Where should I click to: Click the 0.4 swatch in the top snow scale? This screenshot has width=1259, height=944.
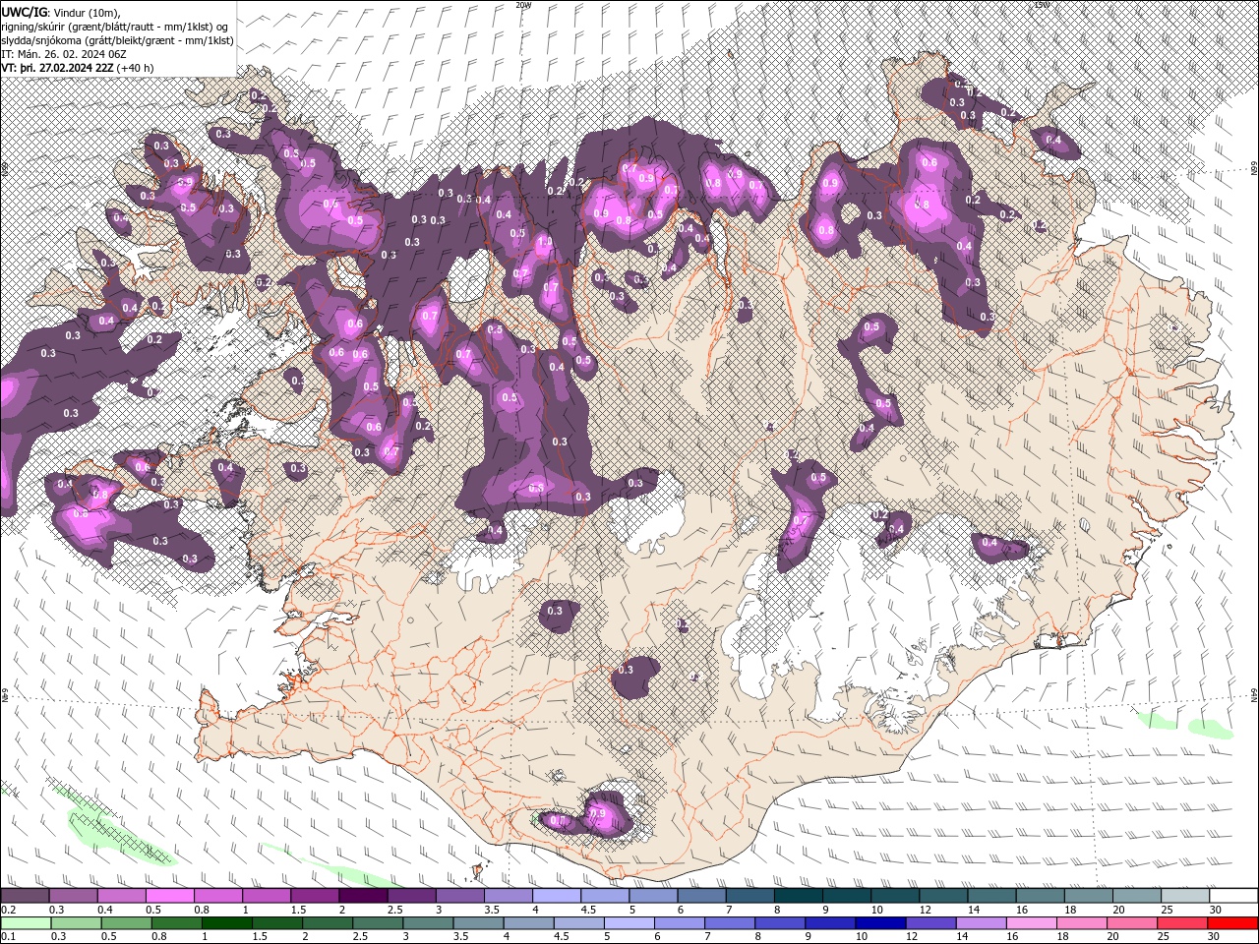point(122,896)
